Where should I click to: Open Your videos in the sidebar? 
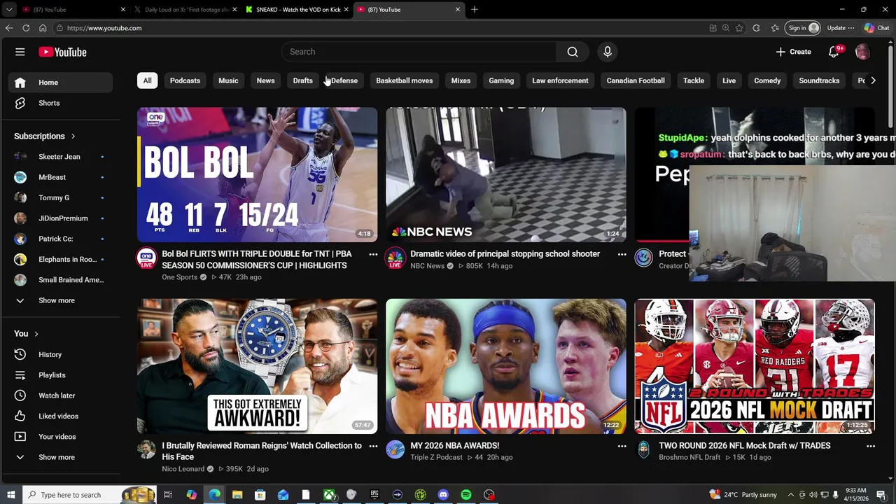(60, 436)
